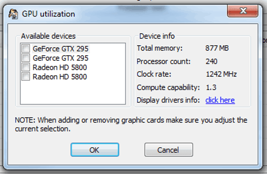
Task: Select the highlighted first GeForce GTX 295 label
Action: coord(60,49)
